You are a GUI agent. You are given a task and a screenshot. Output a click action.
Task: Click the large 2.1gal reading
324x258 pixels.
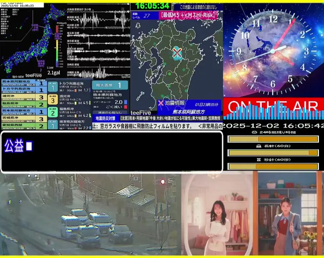point(53,73)
